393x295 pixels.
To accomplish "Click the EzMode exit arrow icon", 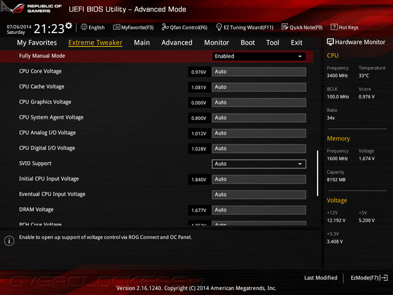I will click(x=384, y=278).
